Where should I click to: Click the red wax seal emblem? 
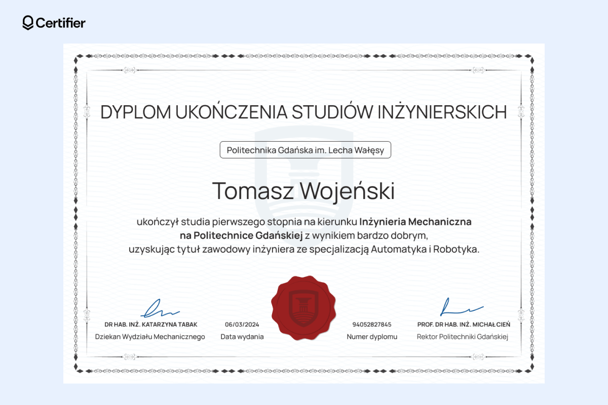point(303,309)
